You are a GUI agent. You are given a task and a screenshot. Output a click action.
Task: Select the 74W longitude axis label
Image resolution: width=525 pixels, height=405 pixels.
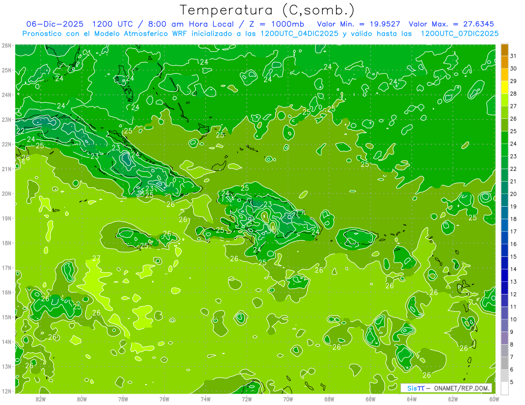coord(206,399)
